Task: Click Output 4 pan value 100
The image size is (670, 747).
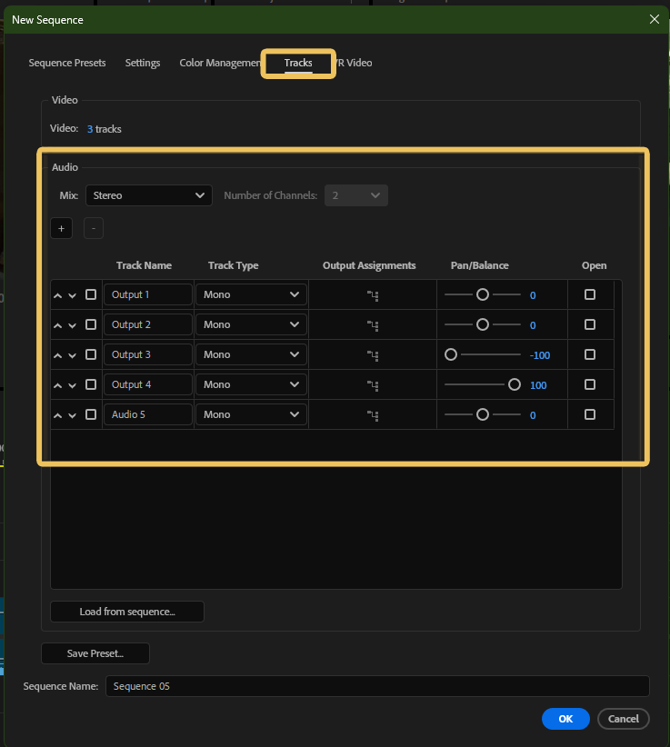Action: [538, 385]
